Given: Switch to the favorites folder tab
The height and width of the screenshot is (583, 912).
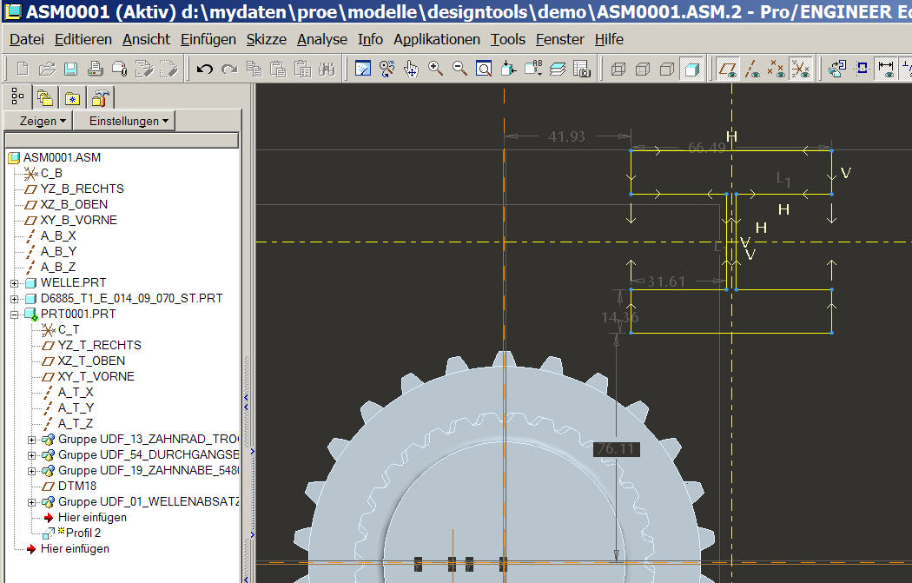Looking at the screenshot, I should point(72,98).
